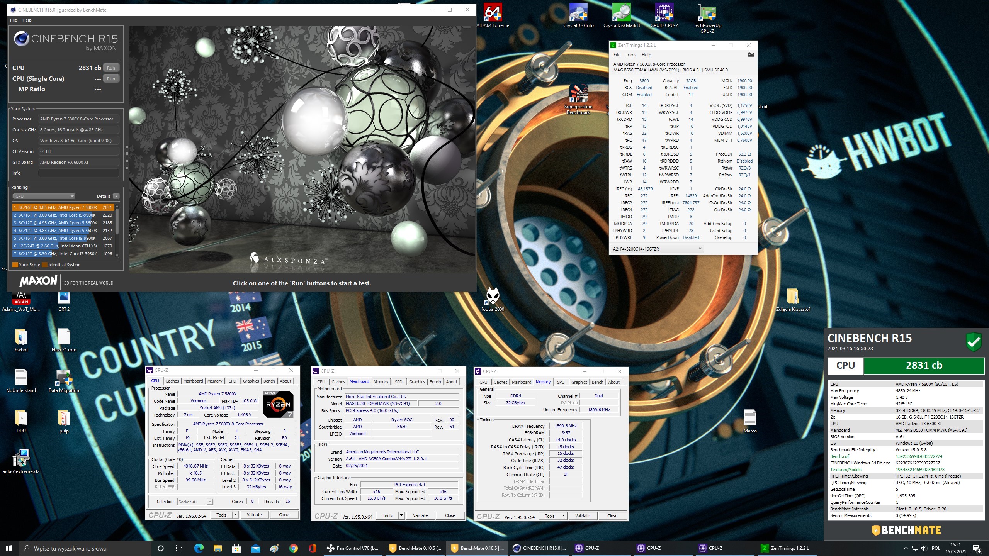Open CrystalDiskMark 8 desktop icon
The width and height of the screenshot is (989, 556).
tap(621, 15)
